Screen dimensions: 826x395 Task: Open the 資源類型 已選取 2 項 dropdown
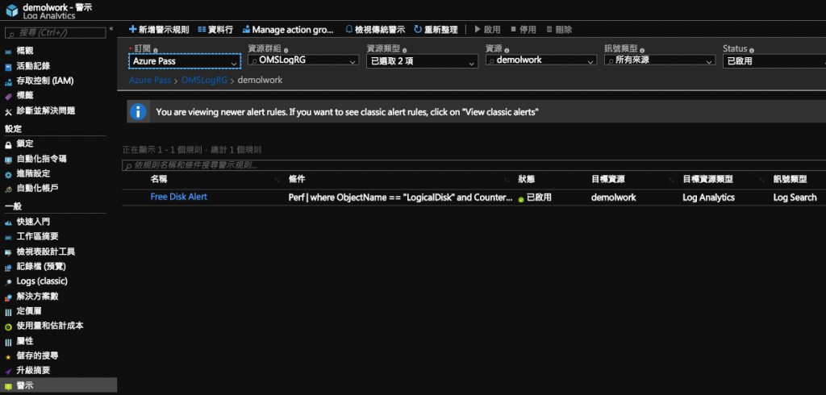click(422, 61)
